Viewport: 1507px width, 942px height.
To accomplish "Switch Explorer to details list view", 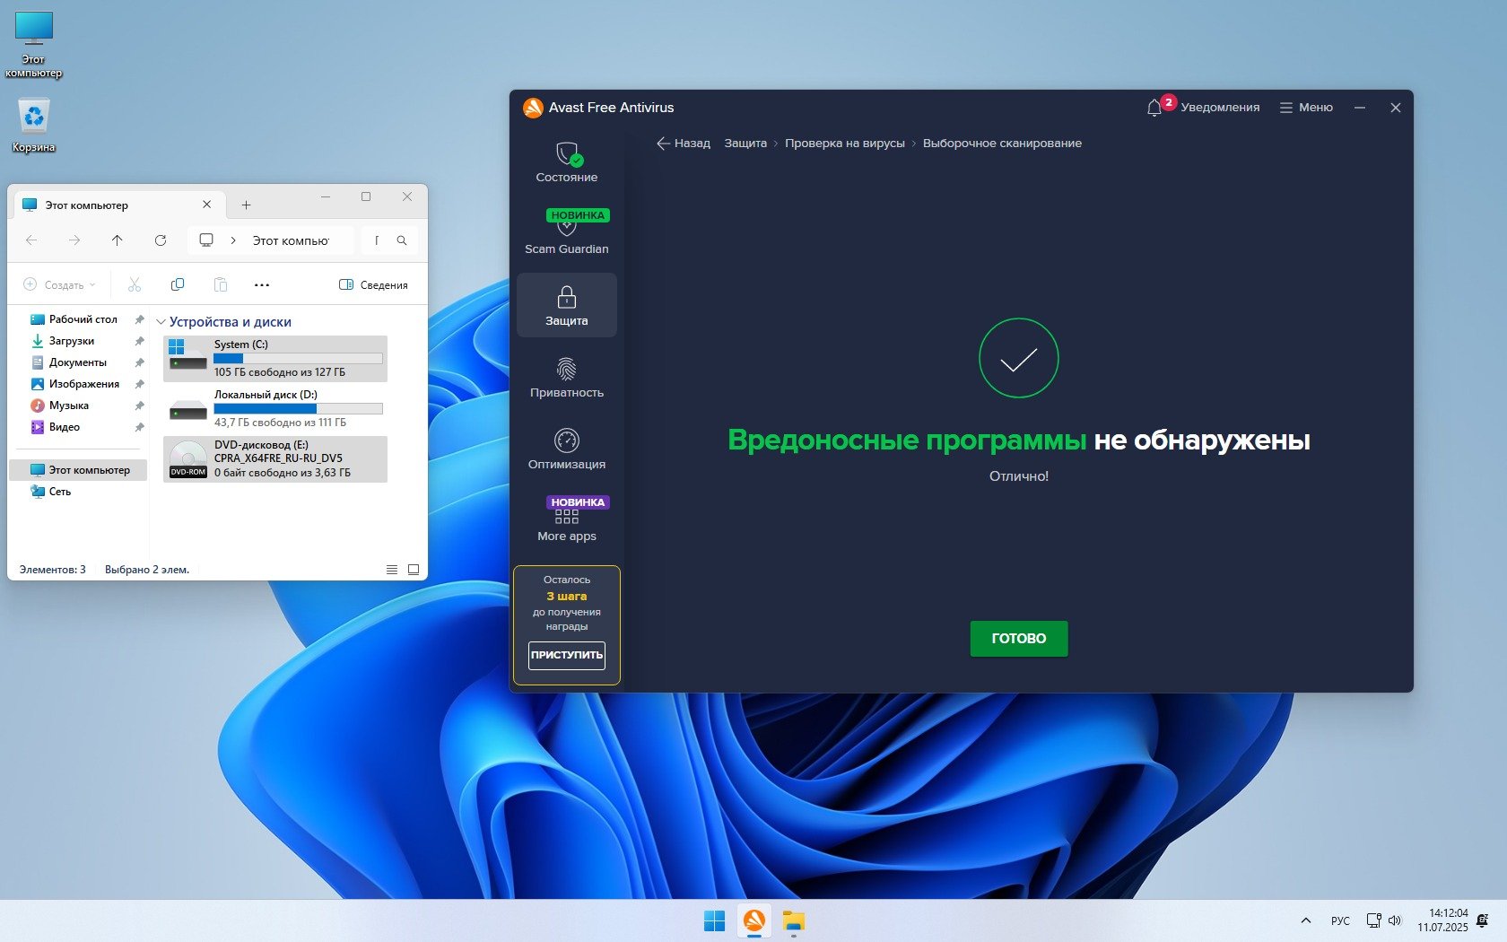I will click(x=392, y=570).
